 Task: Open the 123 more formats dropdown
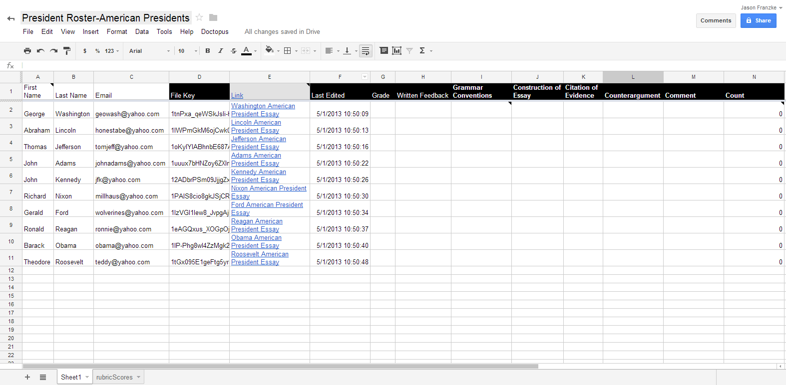pos(112,51)
